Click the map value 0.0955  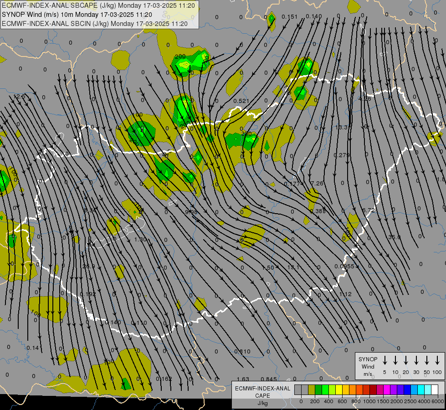pos(344,266)
